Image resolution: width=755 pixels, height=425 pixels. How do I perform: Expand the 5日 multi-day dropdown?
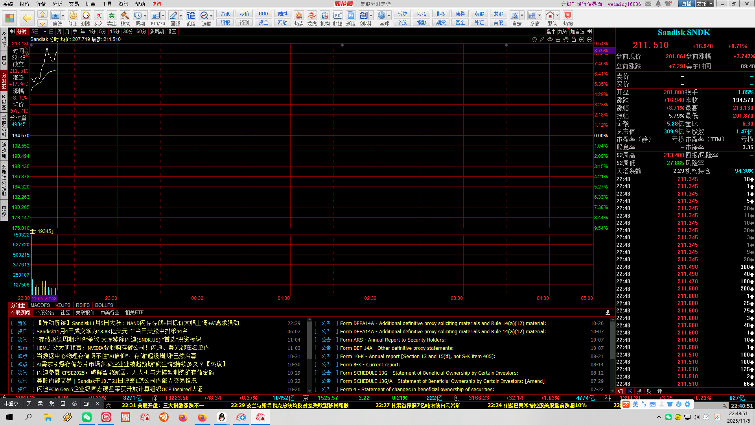(x=45, y=32)
